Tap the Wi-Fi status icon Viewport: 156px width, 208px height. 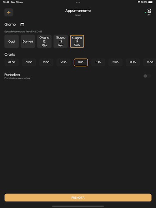(x=139, y=2)
